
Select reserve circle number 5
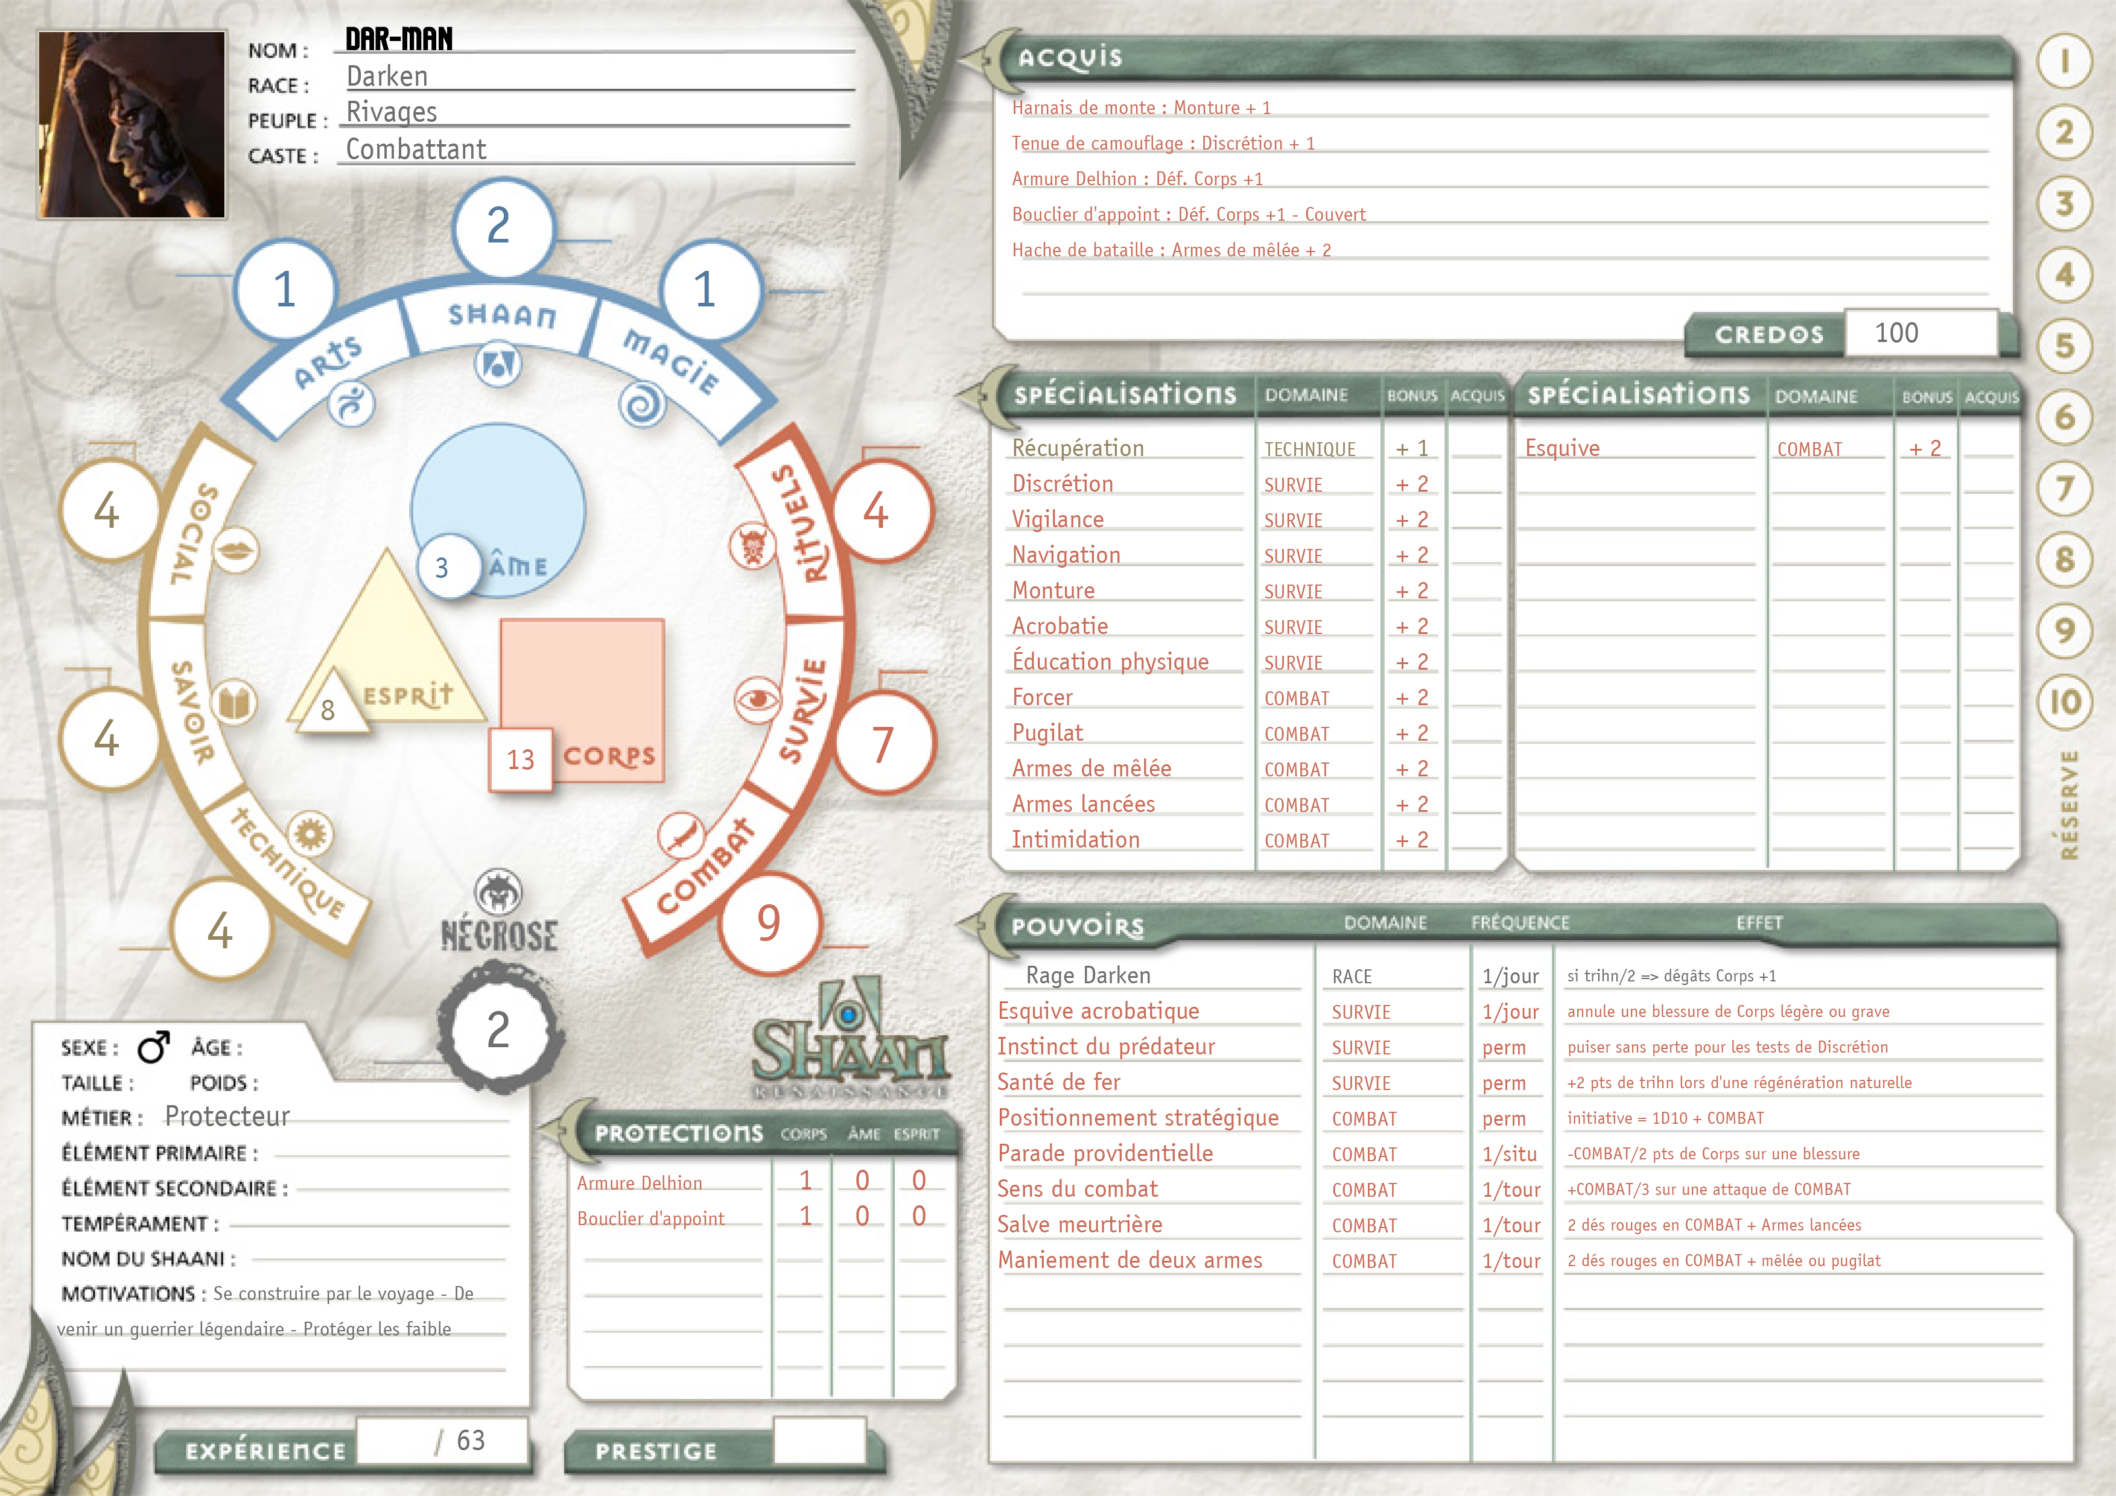[x=2064, y=346]
